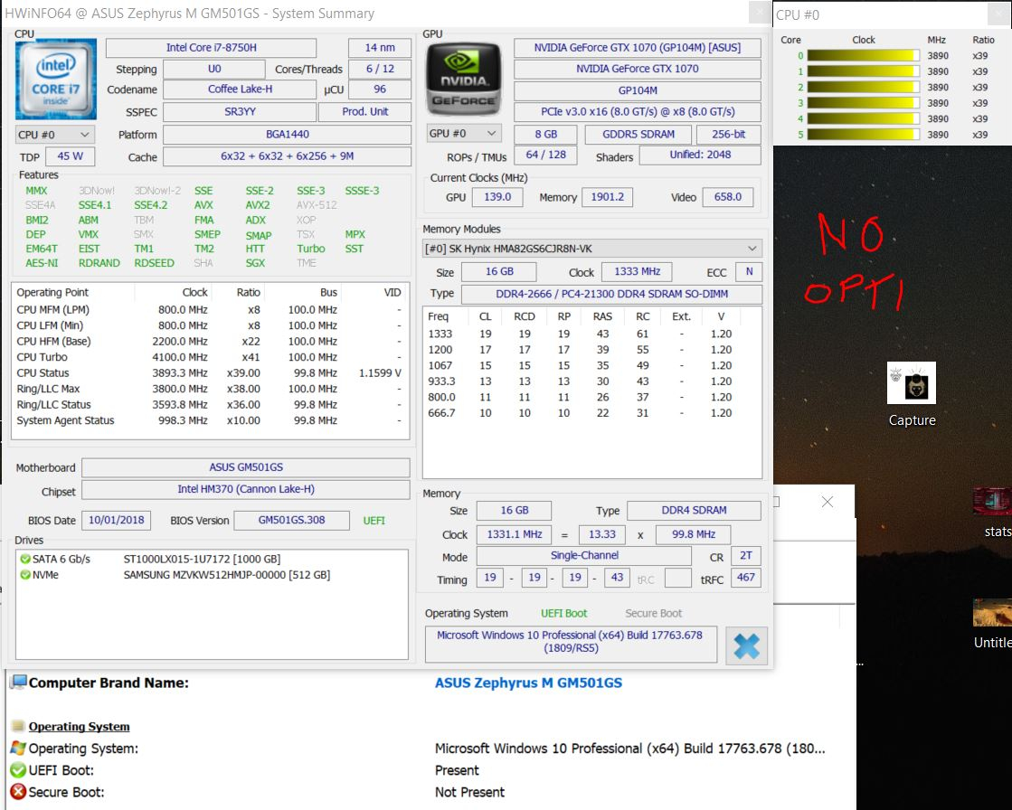The height and width of the screenshot is (810, 1012).
Task: Click the Intel Core i7 logo
Action: (x=55, y=80)
